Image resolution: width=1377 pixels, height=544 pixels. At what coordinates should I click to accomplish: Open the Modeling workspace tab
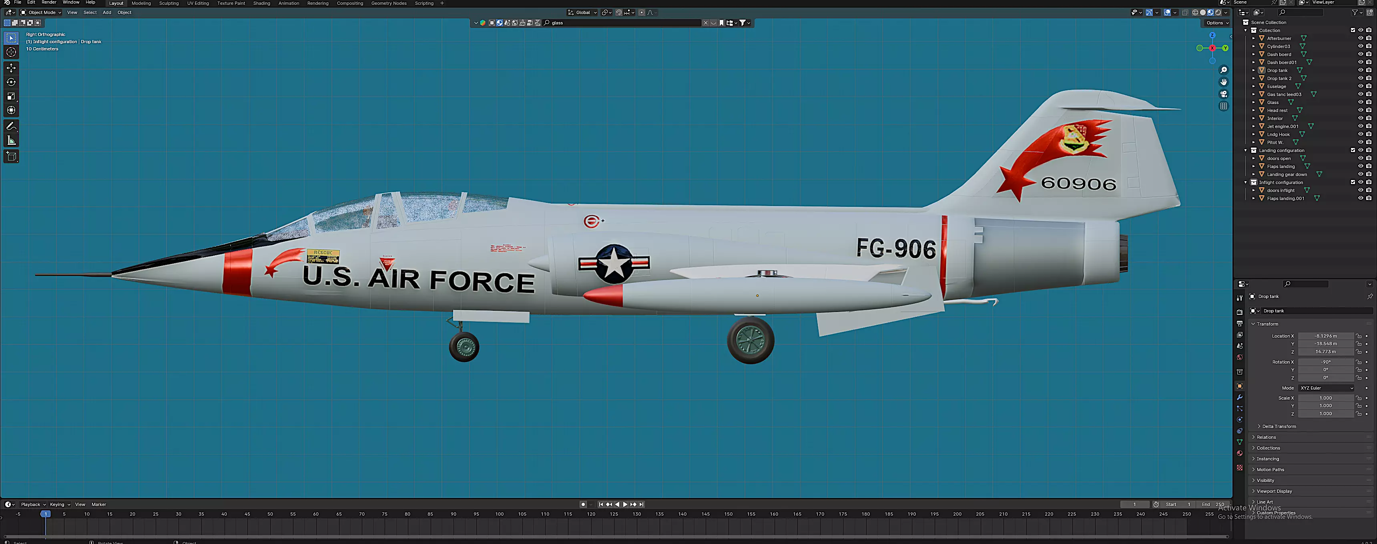click(141, 3)
